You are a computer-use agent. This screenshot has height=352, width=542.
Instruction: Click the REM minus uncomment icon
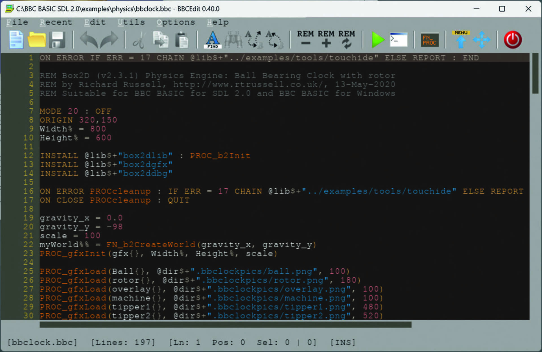(x=305, y=39)
